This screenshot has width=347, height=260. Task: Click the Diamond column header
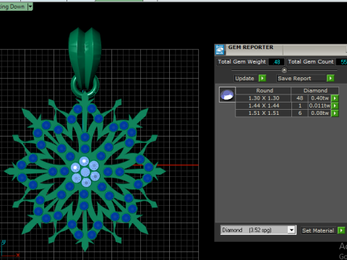click(315, 90)
